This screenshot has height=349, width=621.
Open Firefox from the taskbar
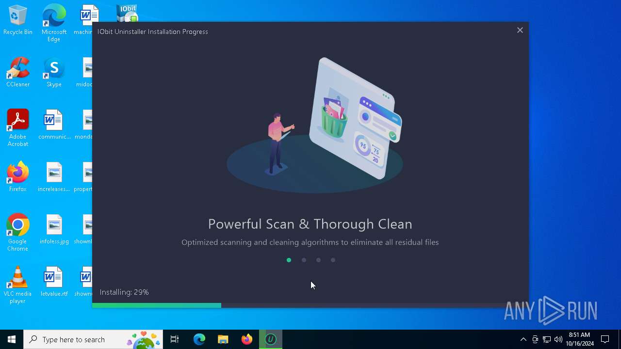click(x=246, y=339)
